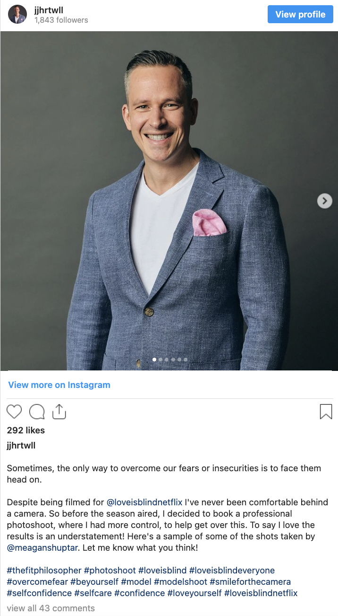This screenshot has height=616, width=338.
Task: Share the post using the upload arrow icon
Action: tap(59, 412)
